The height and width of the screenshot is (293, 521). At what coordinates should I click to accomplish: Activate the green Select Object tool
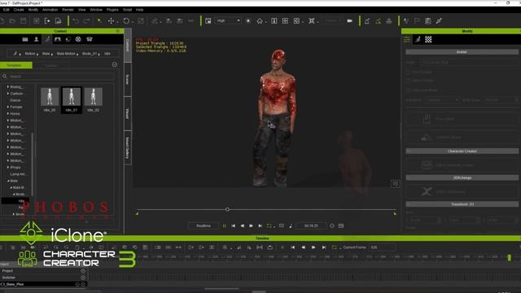pyautogui.click(x=99, y=21)
